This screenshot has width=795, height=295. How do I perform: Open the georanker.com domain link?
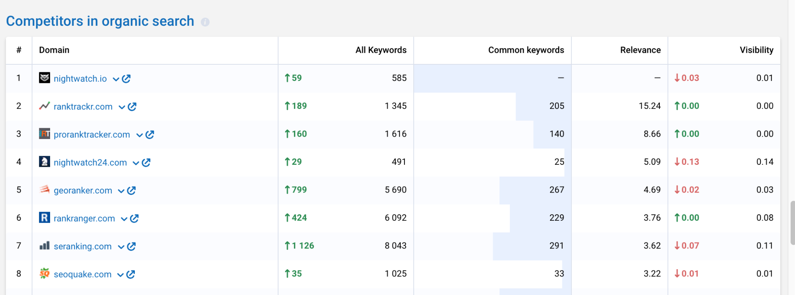83,191
